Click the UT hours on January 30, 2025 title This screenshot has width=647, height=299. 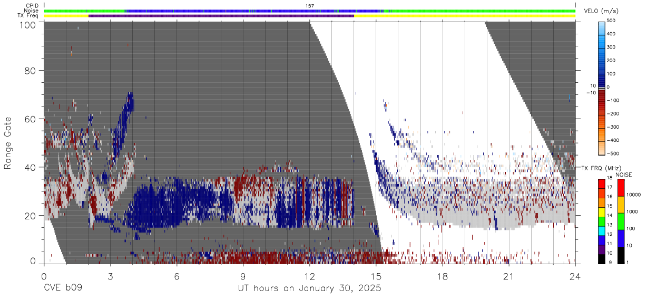tap(309, 289)
